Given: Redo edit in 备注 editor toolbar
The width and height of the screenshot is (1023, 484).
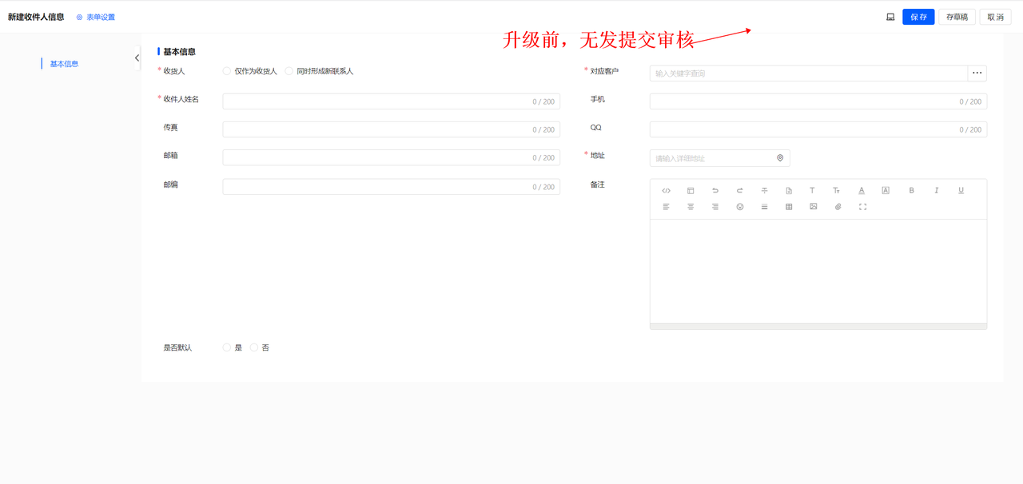Looking at the screenshot, I should click(740, 191).
